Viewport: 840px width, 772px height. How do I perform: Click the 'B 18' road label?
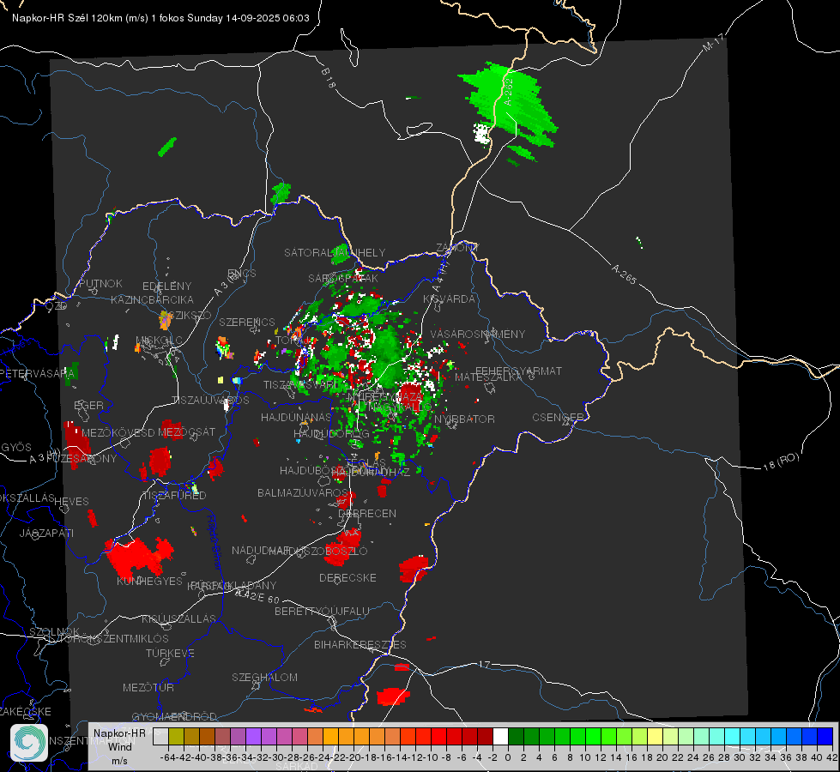329,78
